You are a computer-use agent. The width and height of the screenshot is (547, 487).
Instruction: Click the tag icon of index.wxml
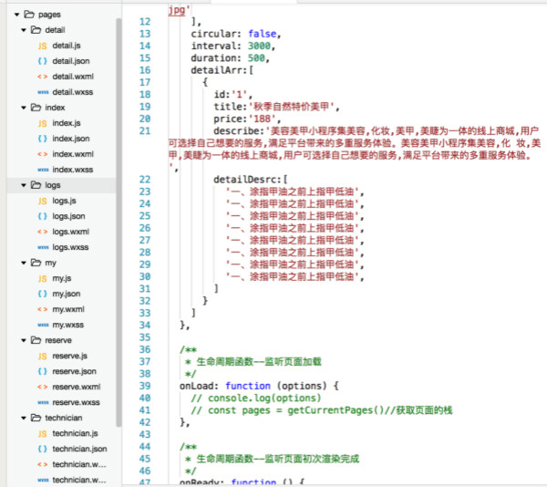[x=43, y=154]
